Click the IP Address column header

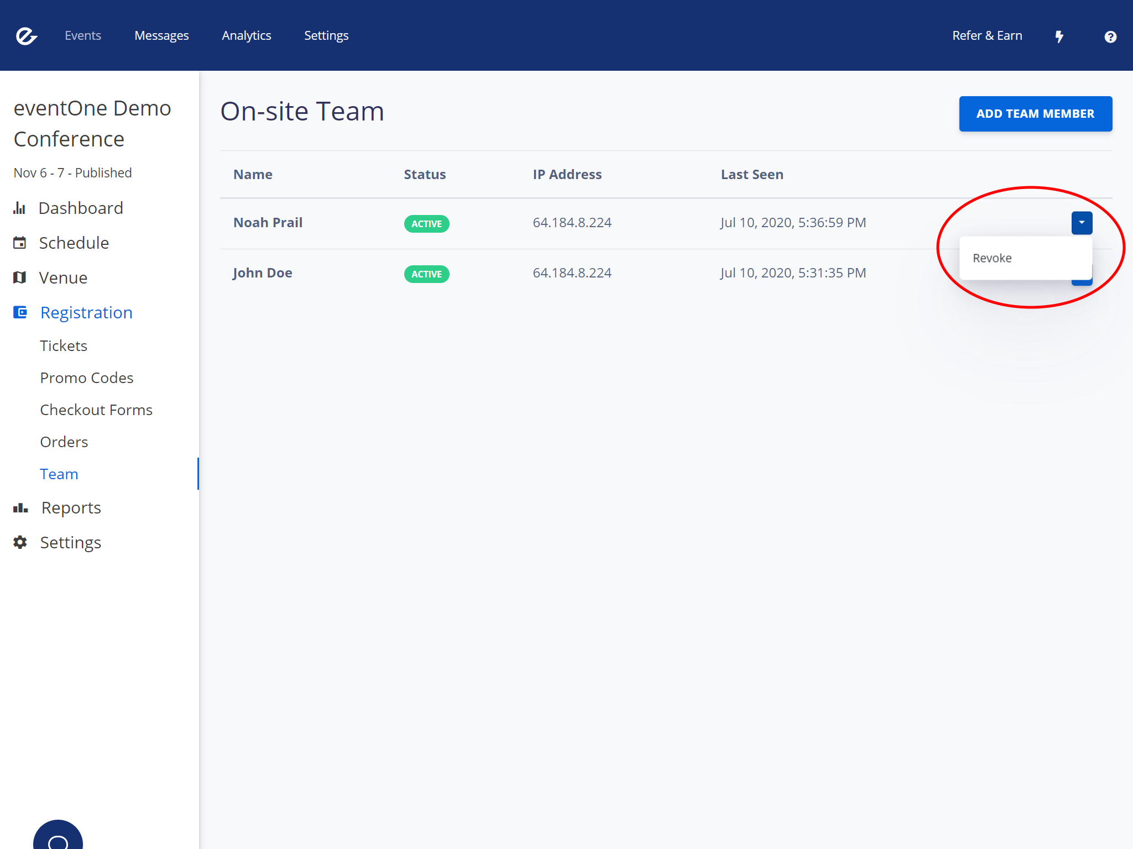pyautogui.click(x=567, y=175)
